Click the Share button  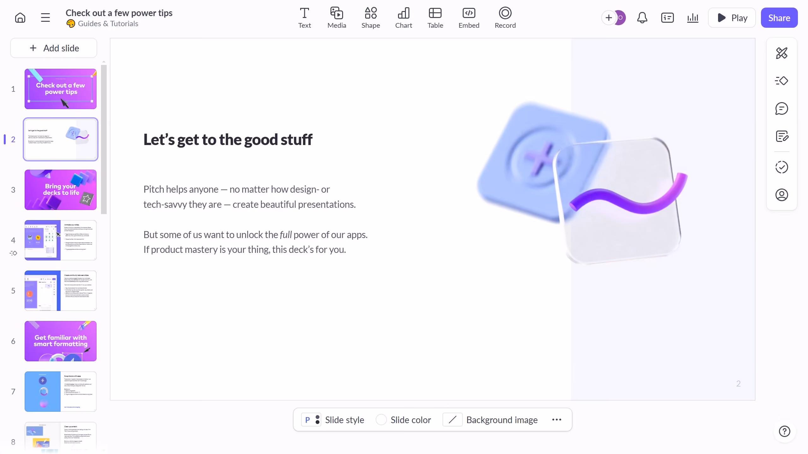point(779,18)
